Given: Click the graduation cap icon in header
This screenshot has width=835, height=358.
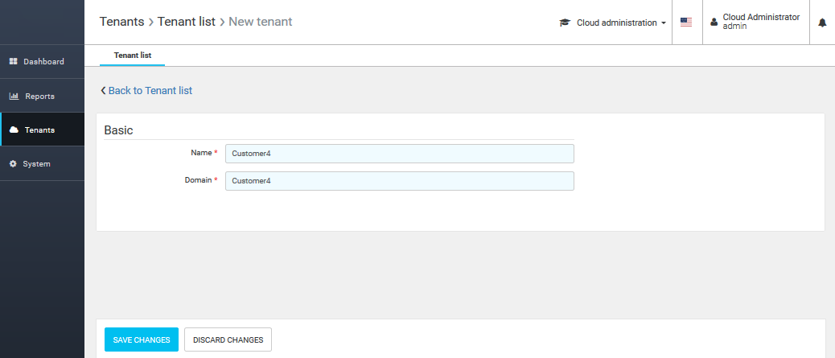Looking at the screenshot, I should [x=565, y=23].
